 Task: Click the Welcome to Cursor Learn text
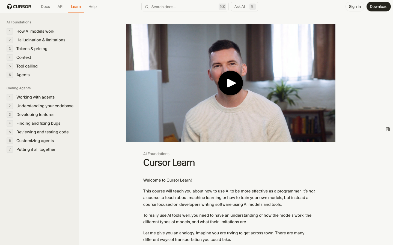tap(168, 180)
